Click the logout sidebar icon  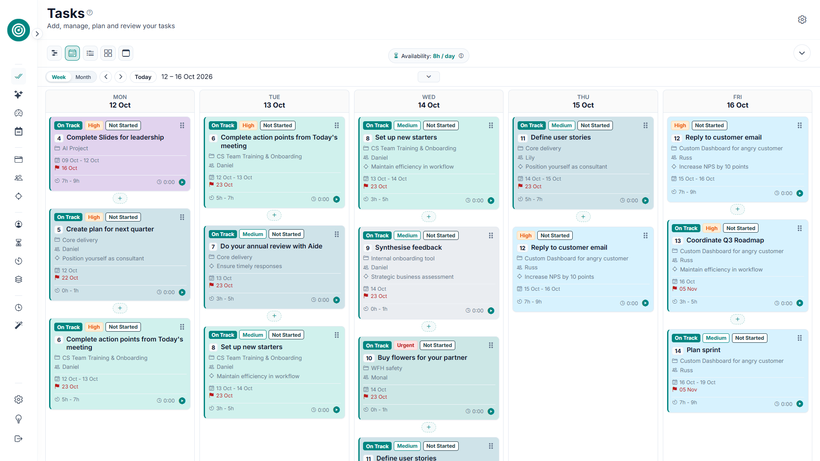pos(18,439)
